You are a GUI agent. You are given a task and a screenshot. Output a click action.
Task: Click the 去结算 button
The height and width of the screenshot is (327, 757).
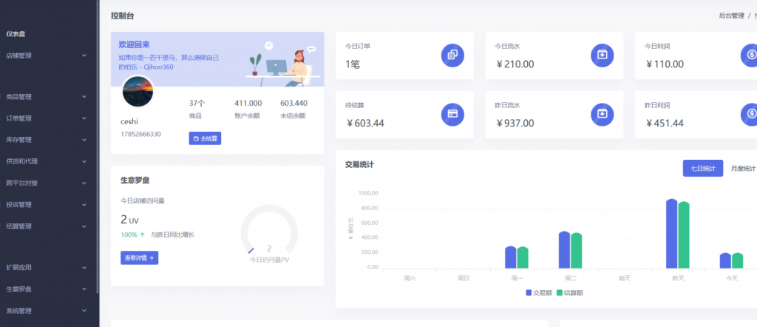(x=205, y=138)
